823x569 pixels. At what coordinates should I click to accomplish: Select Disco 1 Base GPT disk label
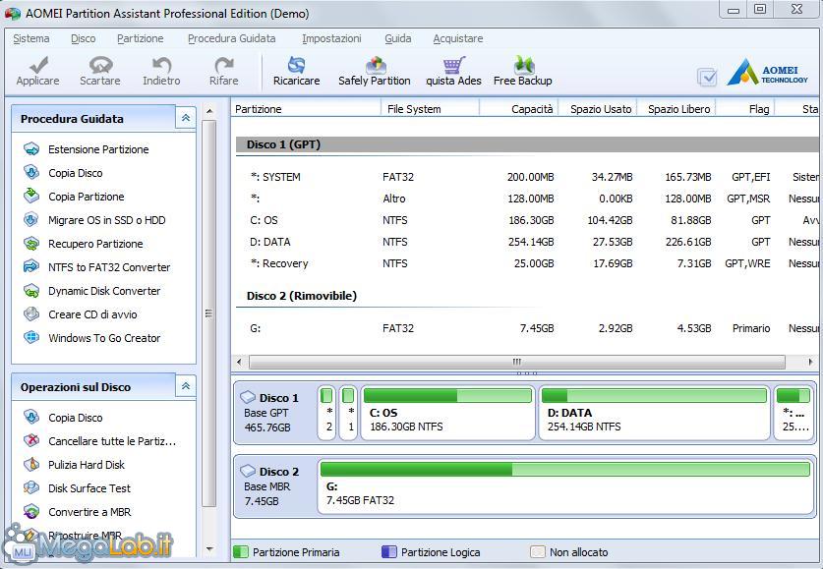coord(273,413)
